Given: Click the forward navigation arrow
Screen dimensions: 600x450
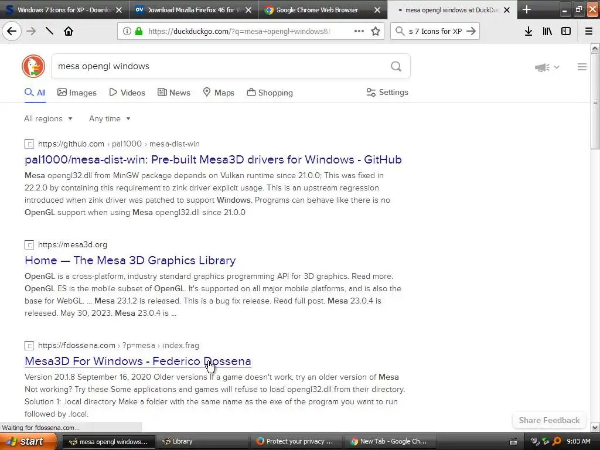Looking at the screenshot, I should pyautogui.click(x=31, y=31).
